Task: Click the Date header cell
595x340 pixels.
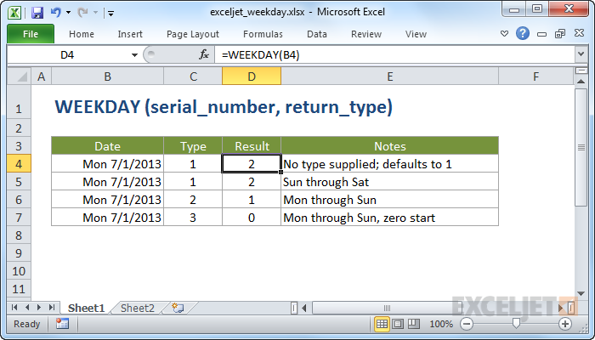Action: click(x=107, y=145)
